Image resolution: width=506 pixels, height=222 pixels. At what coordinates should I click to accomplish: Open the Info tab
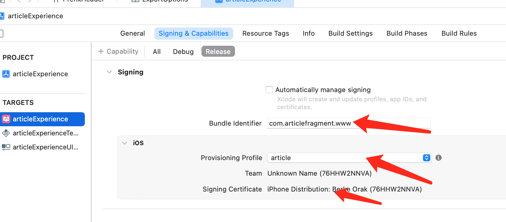tap(309, 34)
